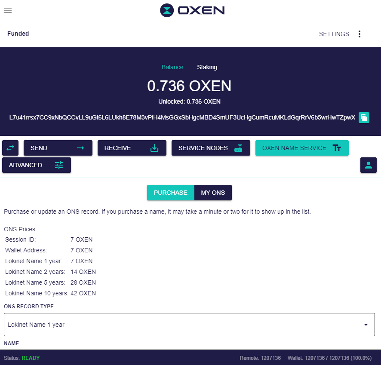Open the hamburger menu
This screenshot has height=365, width=381.
8,10
